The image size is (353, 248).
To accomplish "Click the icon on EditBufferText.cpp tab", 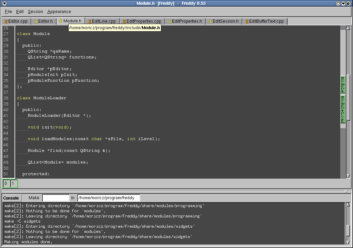I will coord(247,21).
